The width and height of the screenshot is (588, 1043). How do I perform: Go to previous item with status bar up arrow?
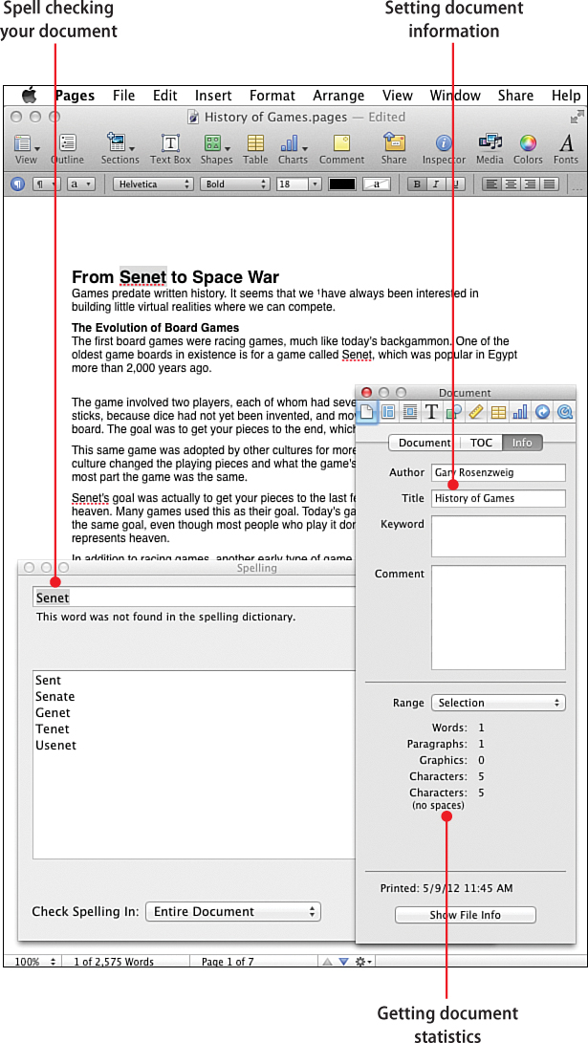click(327, 961)
